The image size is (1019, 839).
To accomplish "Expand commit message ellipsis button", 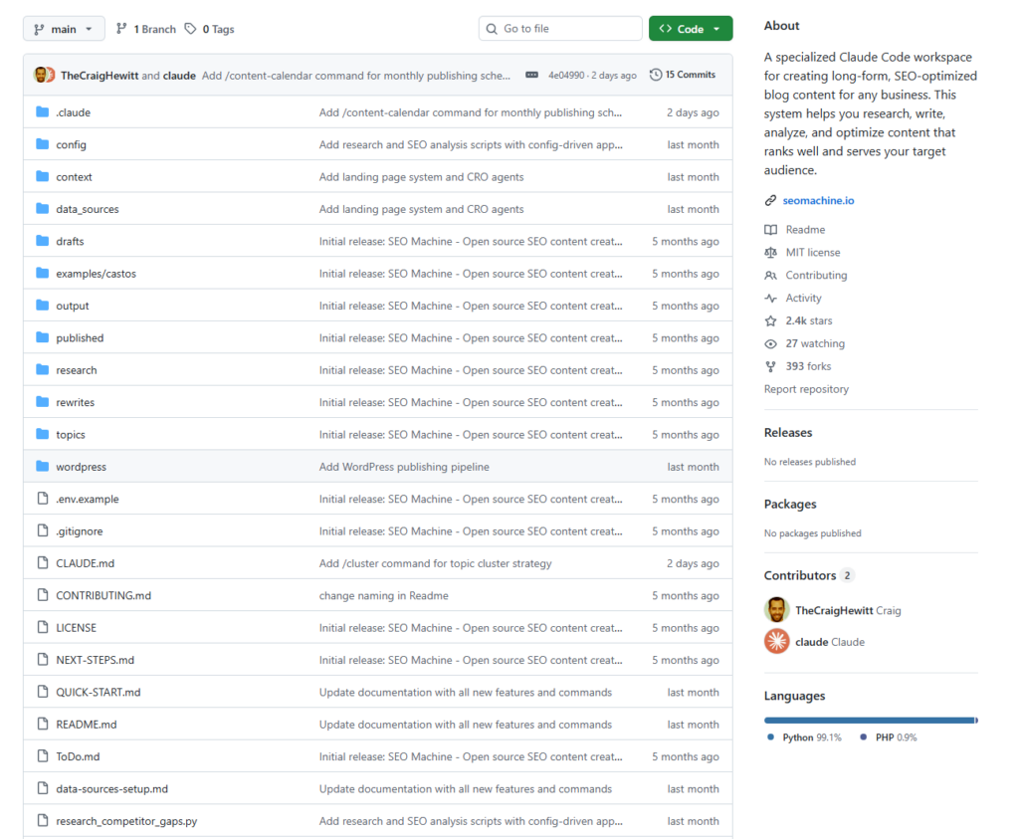I will [531, 75].
